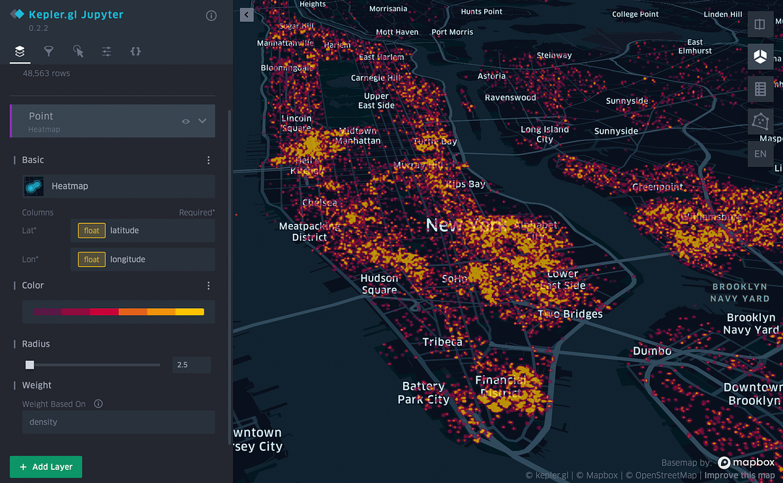This screenshot has height=483, width=783.
Task: Select the draw polygon tool
Action: [760, 122]
